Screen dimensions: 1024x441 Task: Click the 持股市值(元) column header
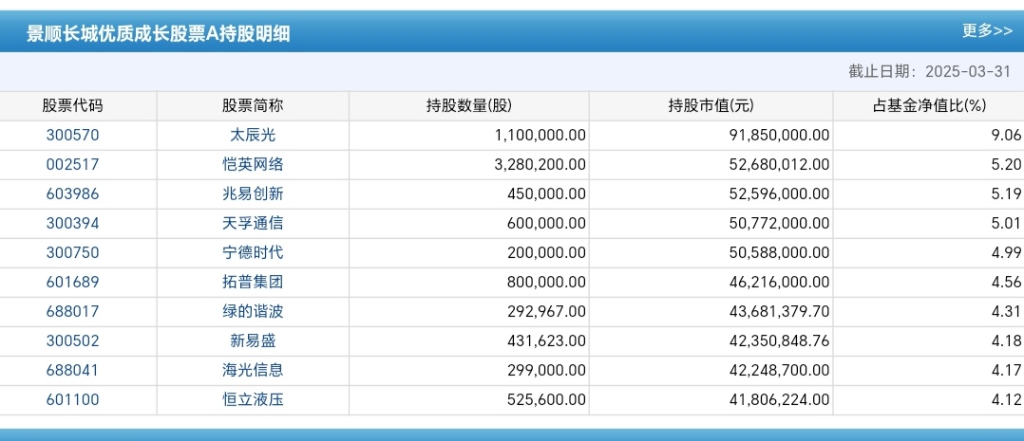[711, 106]
